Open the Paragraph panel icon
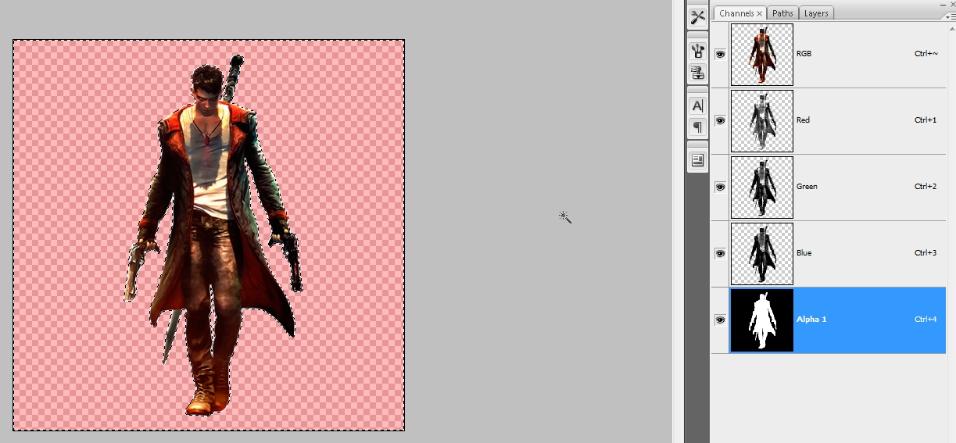This screenshot has width=956, height=443. pos(697,127)
